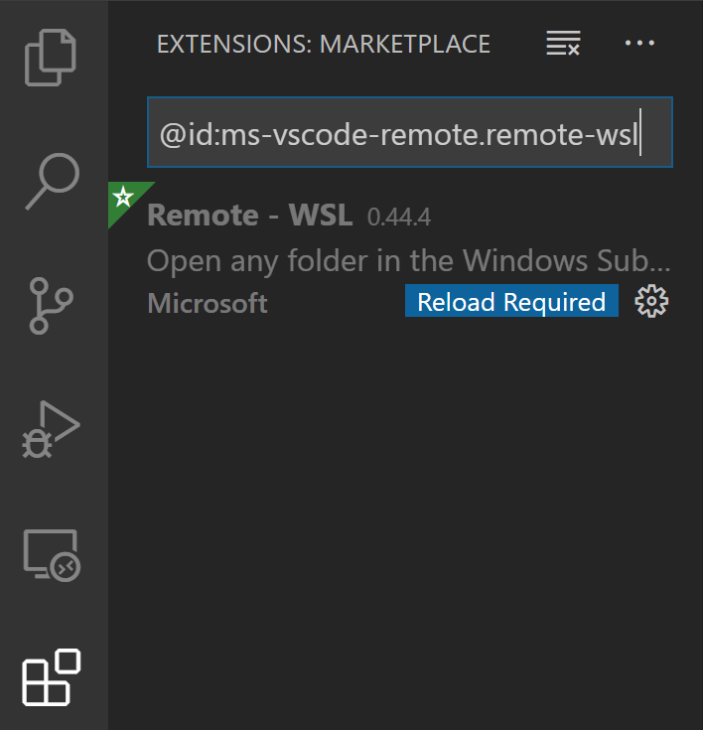Select the Extensions view icon

click(x=53, y=678)
